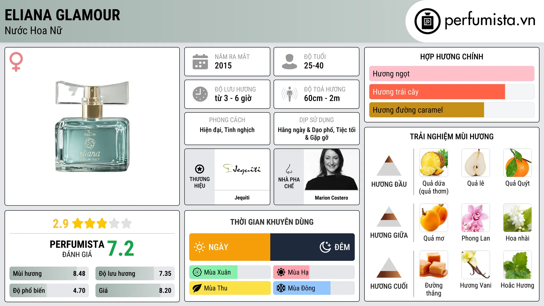Click the Độ lưu hương 7.35 score bar

click(135, 273)
